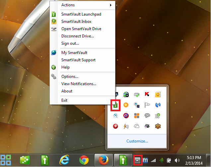
Task: Open the blue m tray icon
Action: point(145,160)
